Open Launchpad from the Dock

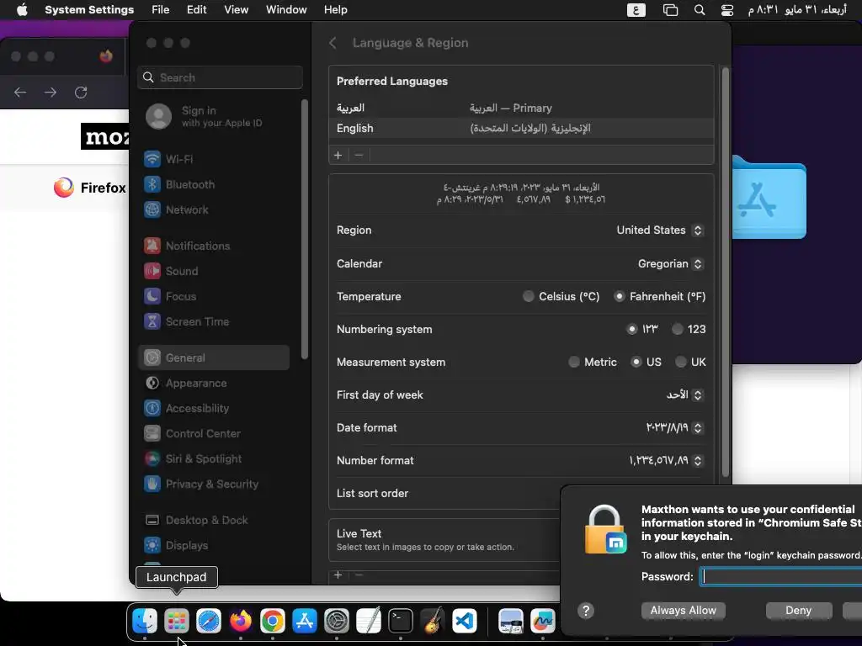(177, 622)
